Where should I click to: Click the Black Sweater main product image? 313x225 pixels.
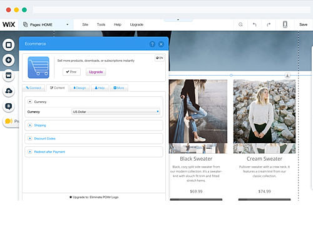click(198, 111)
